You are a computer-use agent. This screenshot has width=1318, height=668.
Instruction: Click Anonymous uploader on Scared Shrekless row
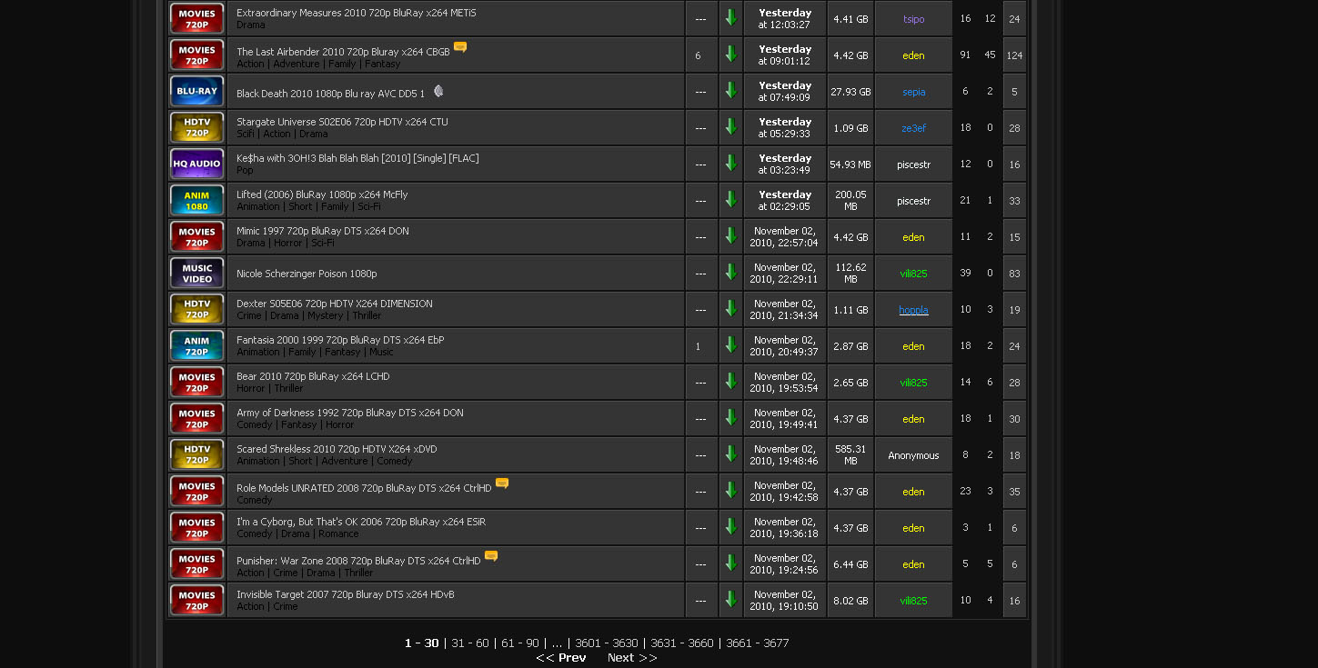913,455
